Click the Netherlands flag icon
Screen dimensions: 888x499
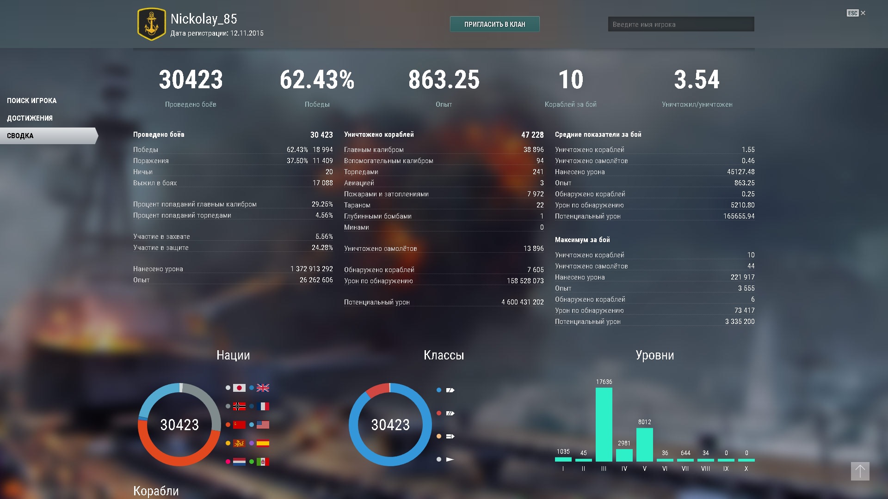(x=239, y=462)
